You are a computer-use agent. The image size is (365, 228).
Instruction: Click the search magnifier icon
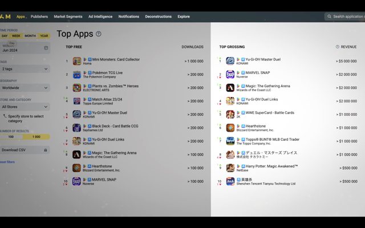[329, 17]
